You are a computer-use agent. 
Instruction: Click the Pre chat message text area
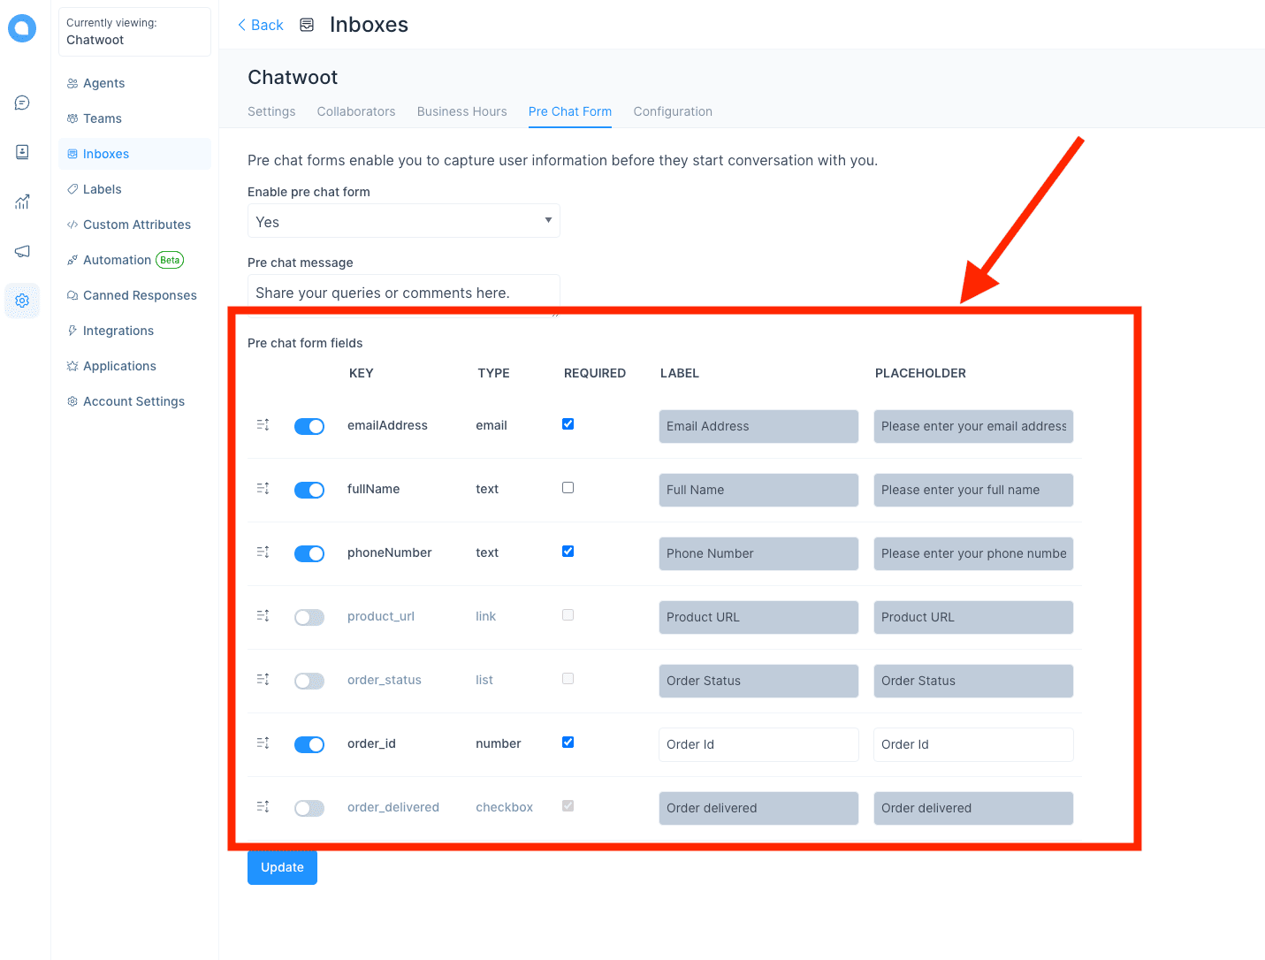coord(404,293)
